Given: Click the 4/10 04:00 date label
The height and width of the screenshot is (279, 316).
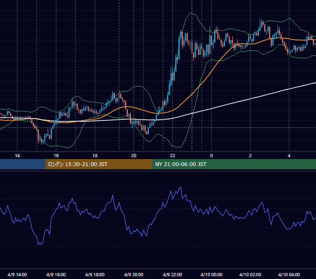Looking at the screenshot, I should click(x=289, y=274).
